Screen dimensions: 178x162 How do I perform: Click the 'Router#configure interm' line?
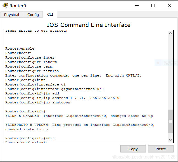click(x=31, y=62)
